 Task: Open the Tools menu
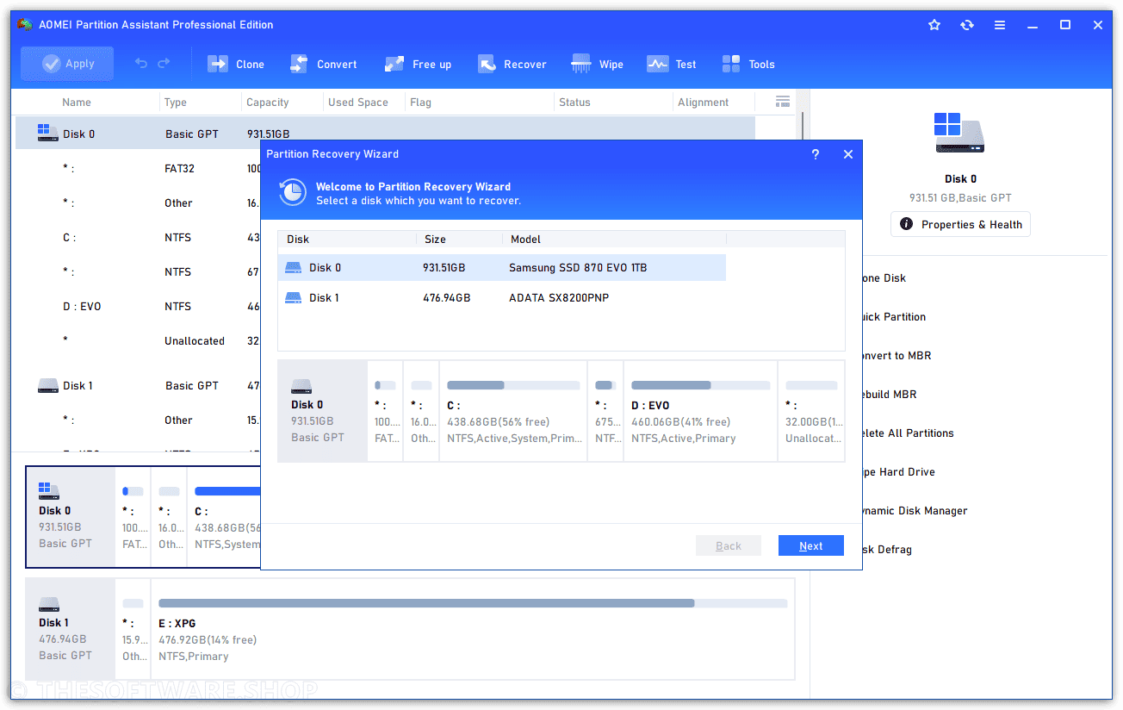748,64
